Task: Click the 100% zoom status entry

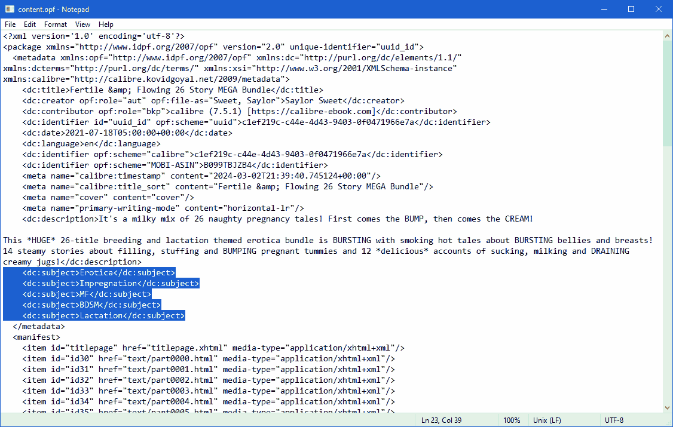Action: tap(512, 420)
